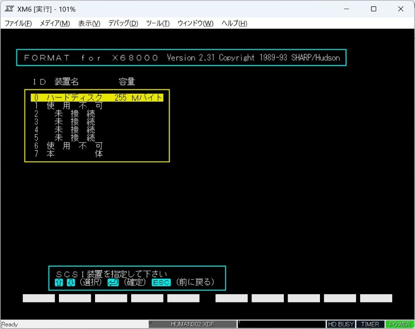Click the XM6 application icon in title bar
Image resolution: width=415 pixels, height=329 pixels.
click(x=9, y=9)
